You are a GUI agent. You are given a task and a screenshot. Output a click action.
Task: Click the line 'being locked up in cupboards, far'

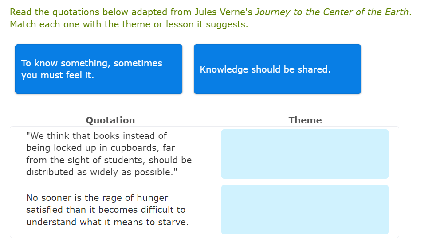pyautogui.click(x=100, y=148)
